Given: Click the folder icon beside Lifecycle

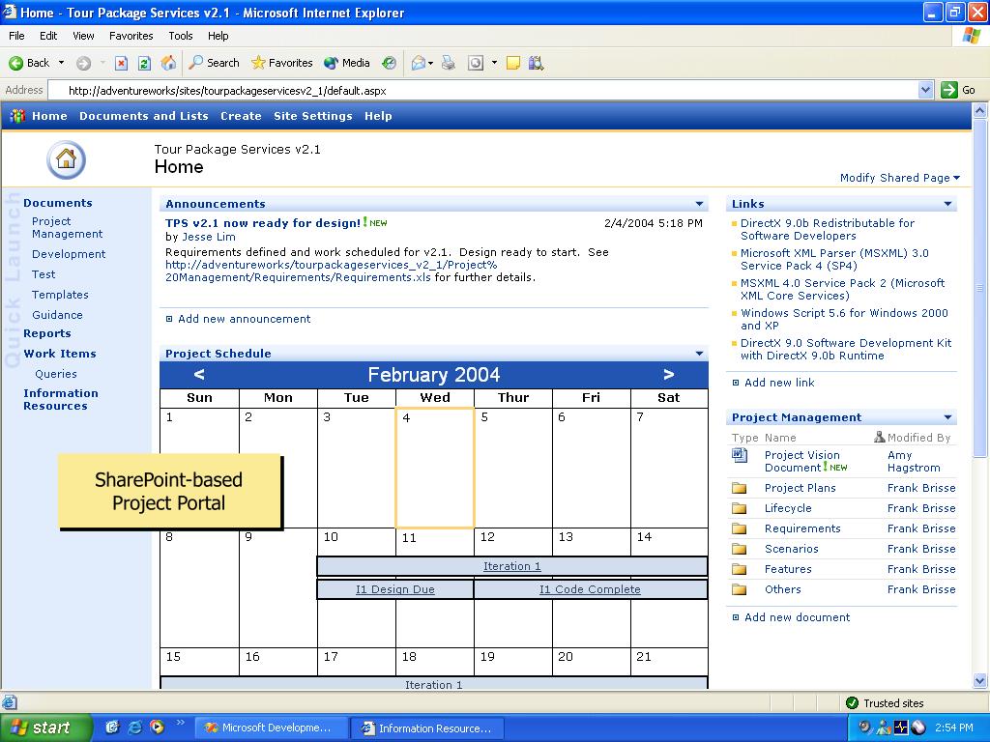Looking at the screenshot, I should [x=739, y=508].
